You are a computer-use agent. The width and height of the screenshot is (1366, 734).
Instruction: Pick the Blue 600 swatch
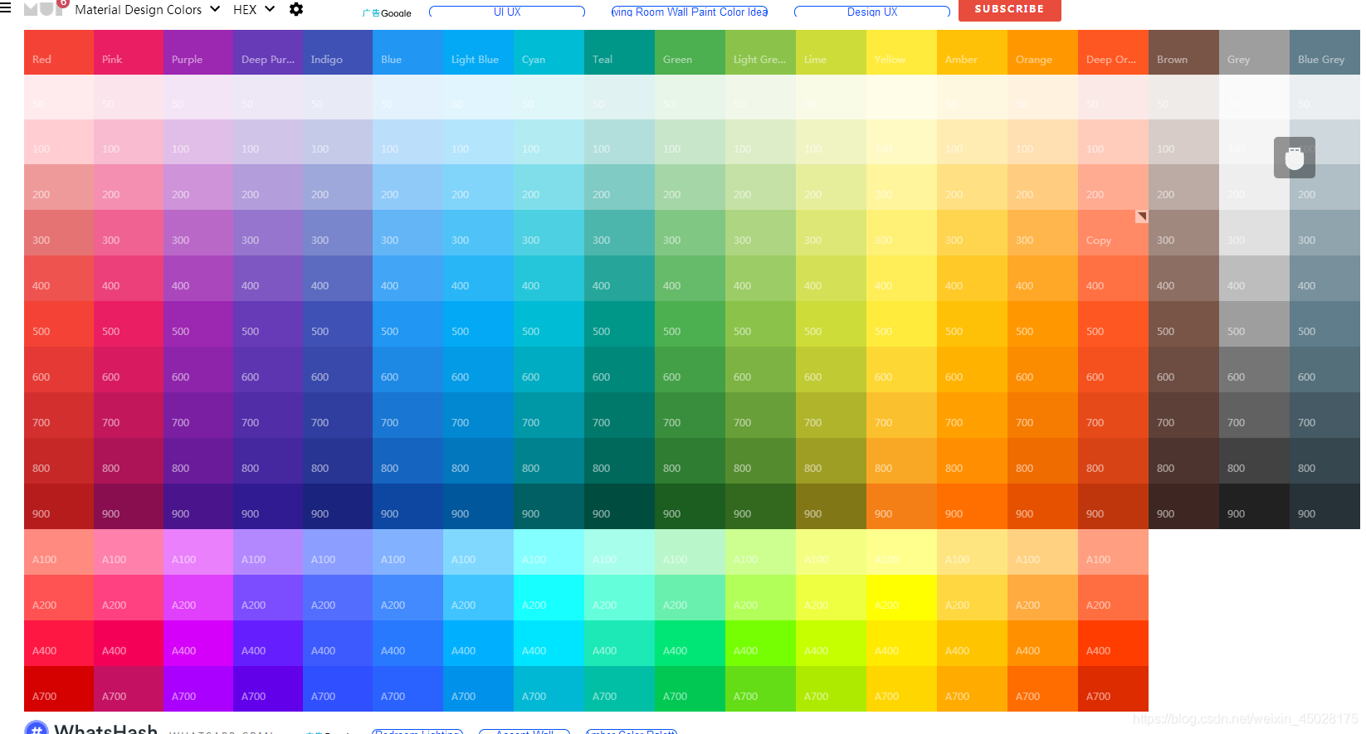pos(407,369)
